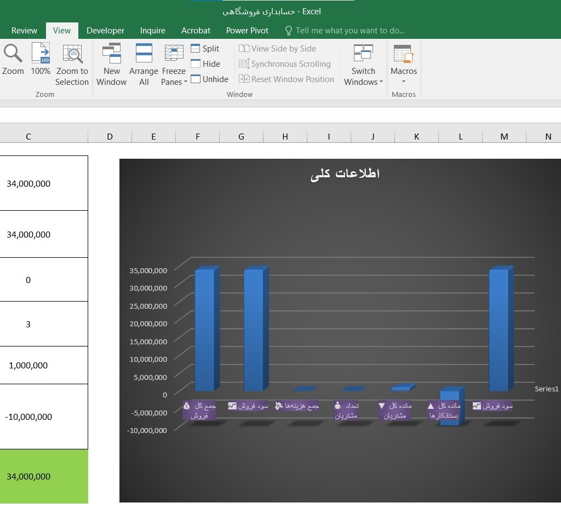Open the Developer tab
Image resolution: width=561 pixels, height=520 pixels.
105,30
